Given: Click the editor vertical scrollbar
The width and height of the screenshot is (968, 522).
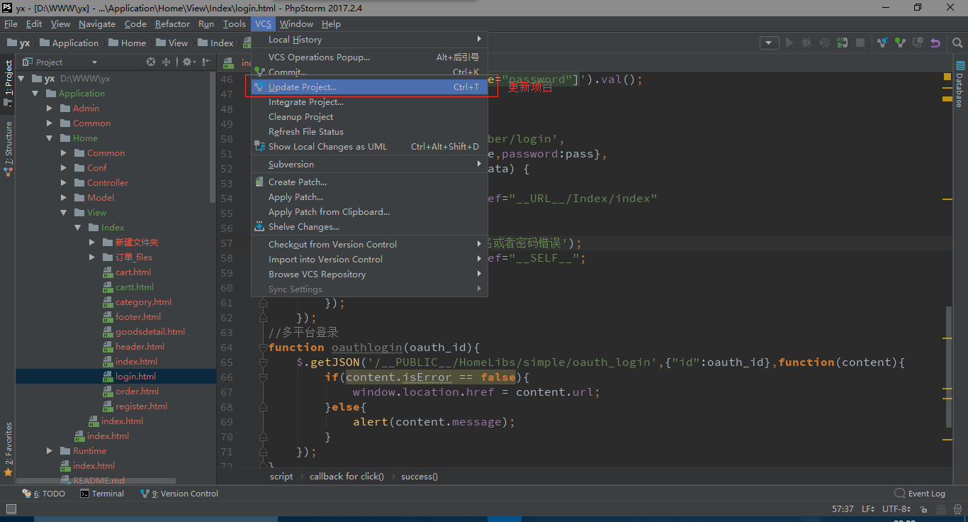Looking at the screenshot, I should point(950,367).
